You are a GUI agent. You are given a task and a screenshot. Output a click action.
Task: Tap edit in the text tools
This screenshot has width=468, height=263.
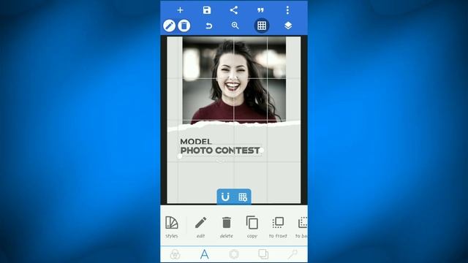[200, 227]
